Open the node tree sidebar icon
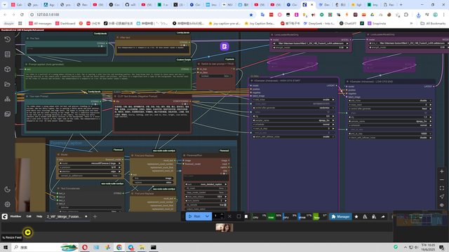Screen dimensions: 449x252 click(8, 99)
